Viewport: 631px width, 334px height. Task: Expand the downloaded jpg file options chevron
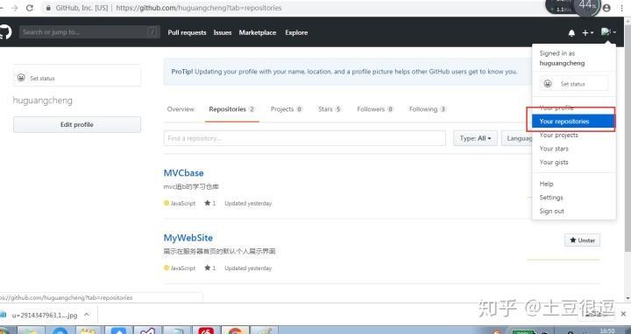(87, 315)
